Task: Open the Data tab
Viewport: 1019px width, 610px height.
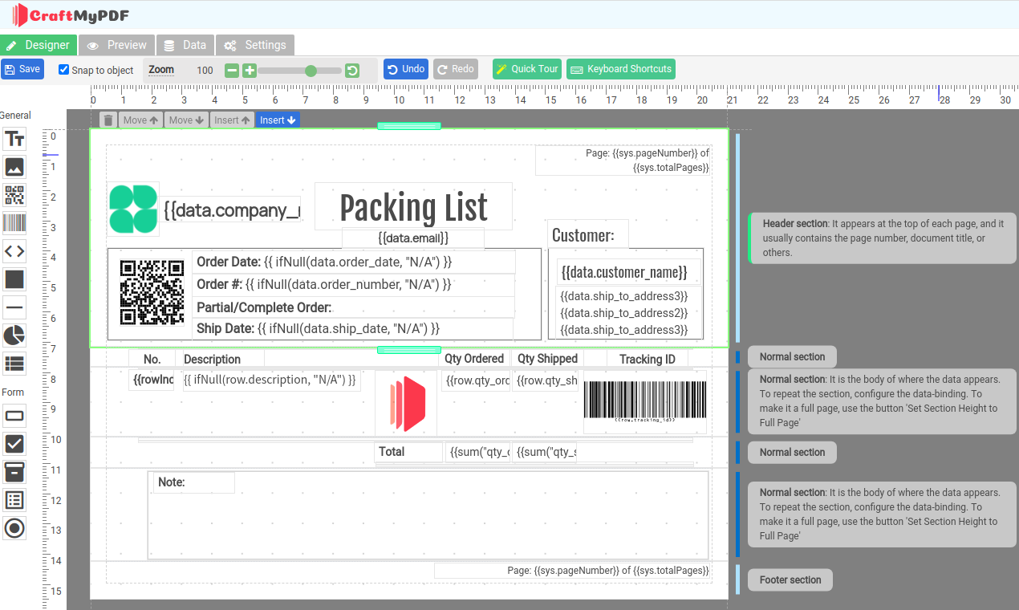Action: (185, 45)
